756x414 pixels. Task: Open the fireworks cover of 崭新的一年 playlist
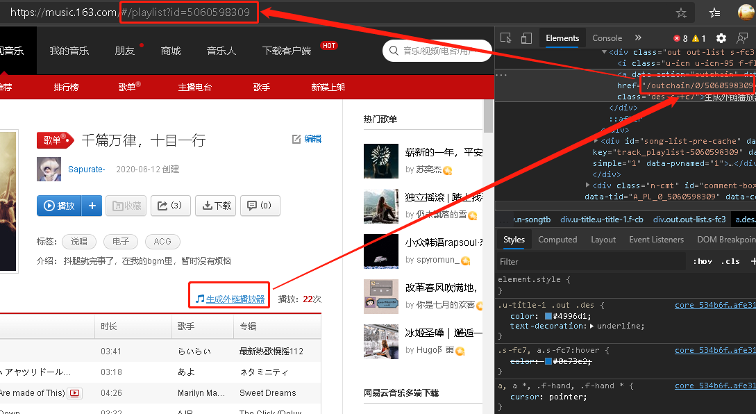[x=381, y=161]
